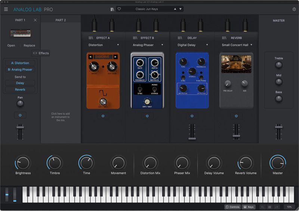Viewport: 299px width, 211px height.
Task: Click the Master volume fader
Action: coord(278,127)
